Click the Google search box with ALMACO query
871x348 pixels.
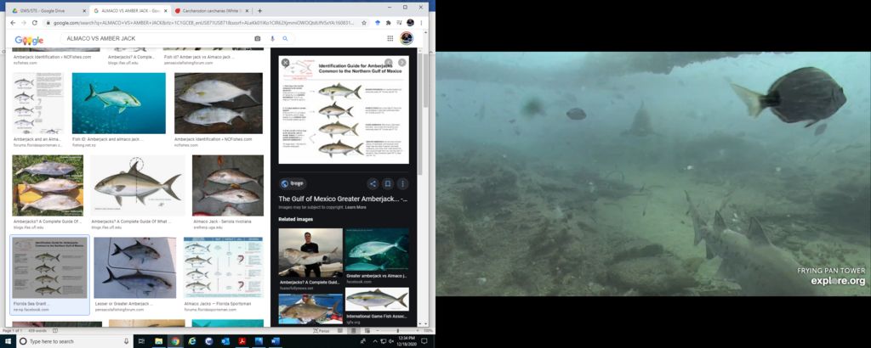(x=153, y=39)
